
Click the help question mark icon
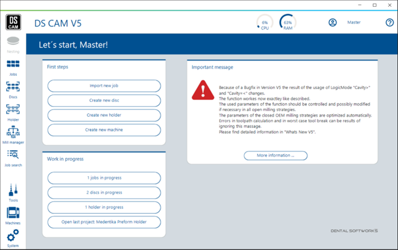click(x=390, y=23)
